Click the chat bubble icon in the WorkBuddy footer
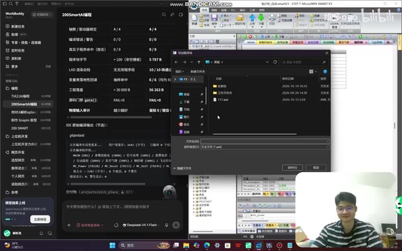The height and width of the screenshot is (251, 402). click(x=50, y=234)
